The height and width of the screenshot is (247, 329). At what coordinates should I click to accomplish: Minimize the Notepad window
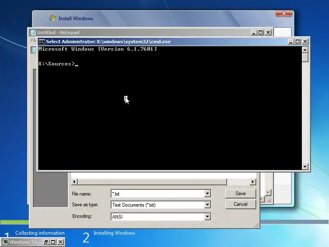(x=254, y=33)
